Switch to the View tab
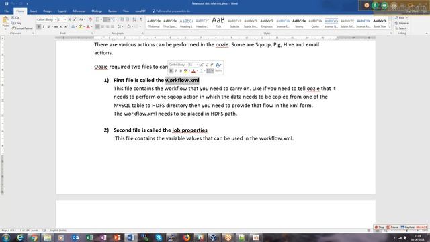 pyautogui.click(x=126, y=11)
